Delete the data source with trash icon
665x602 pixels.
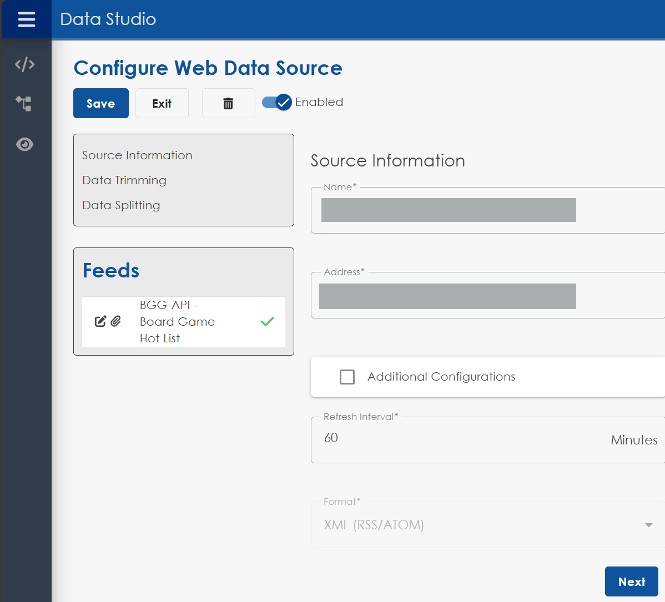228,103
